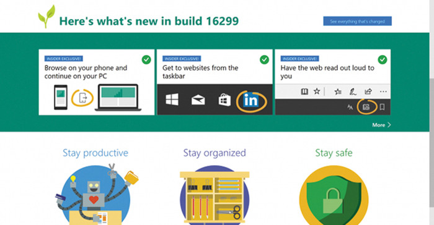Click the Insider Exclusive badge on read-aloud card
The image size is (434, 225).
tap(299, 59)
